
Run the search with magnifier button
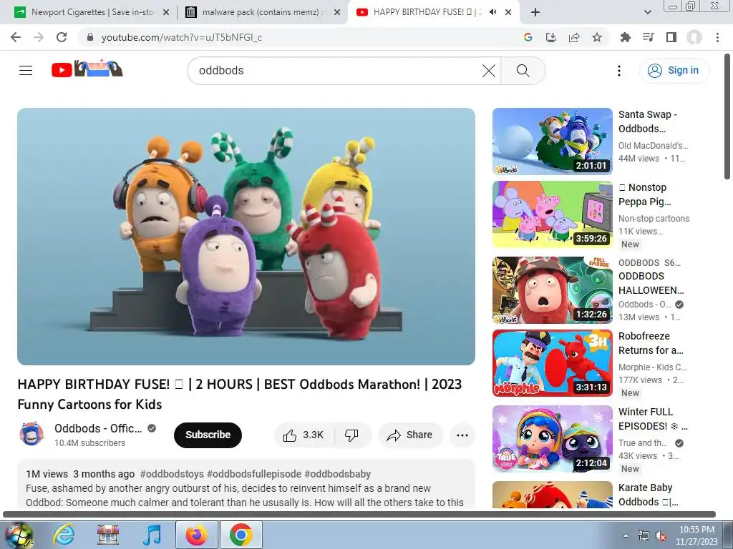tap(523, 71)
